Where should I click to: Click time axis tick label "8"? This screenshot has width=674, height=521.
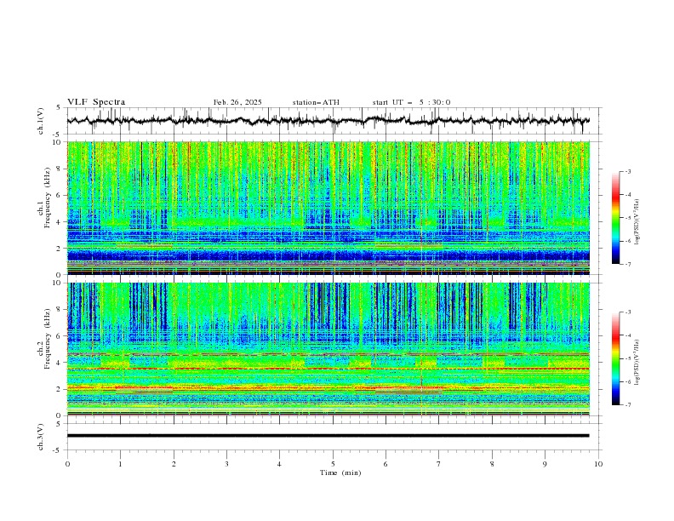492,464
